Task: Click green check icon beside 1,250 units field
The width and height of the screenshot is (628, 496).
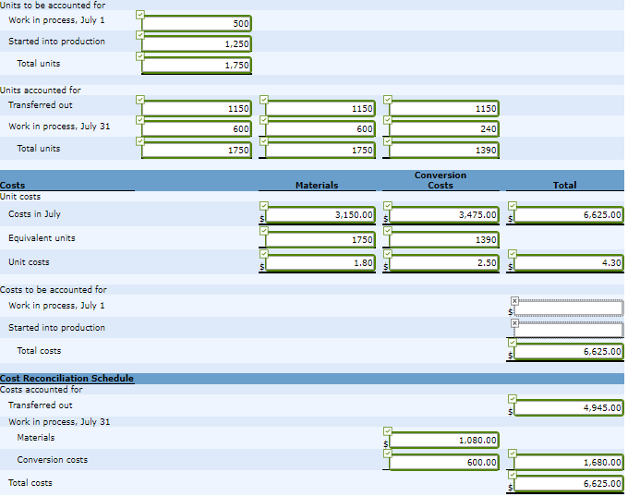Action: (x=139, y=35)
